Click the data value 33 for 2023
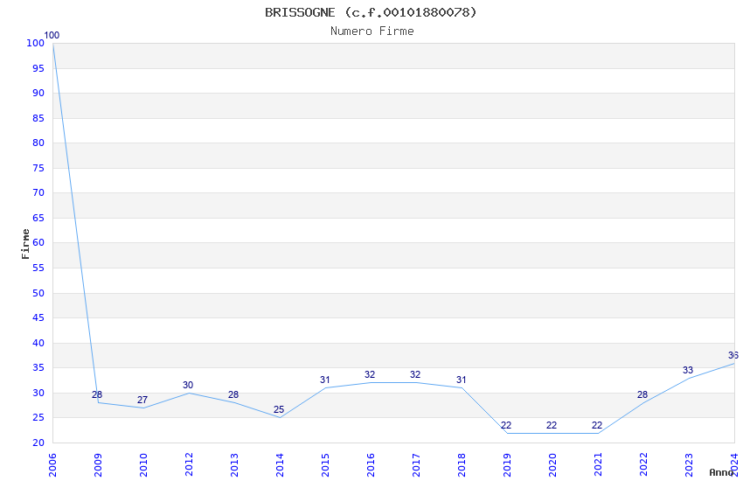The image size is (743, 481). point(688,370)
